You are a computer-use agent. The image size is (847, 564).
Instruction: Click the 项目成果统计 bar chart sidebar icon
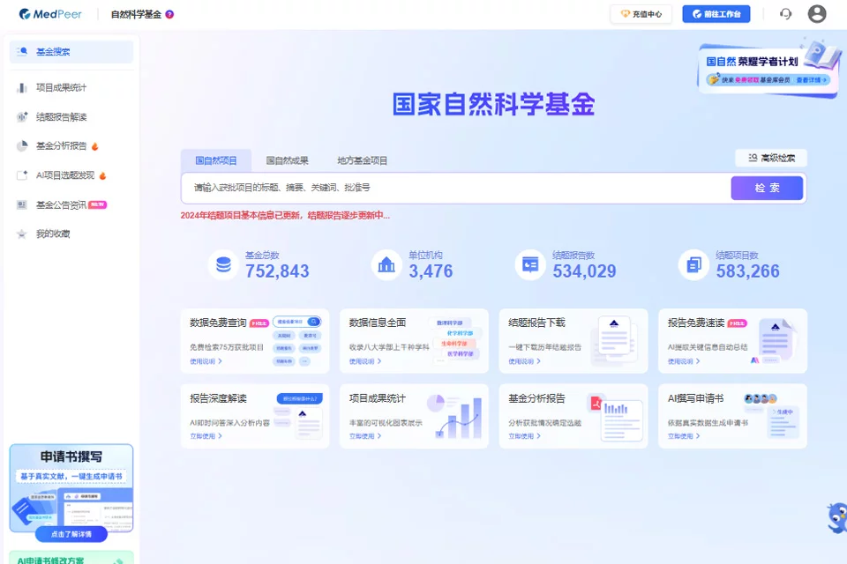point(21,87)
